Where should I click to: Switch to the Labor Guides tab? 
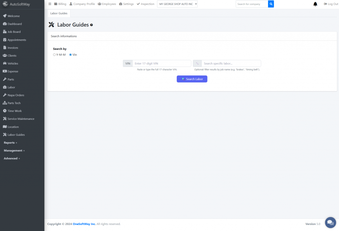(x=59, y=13)
